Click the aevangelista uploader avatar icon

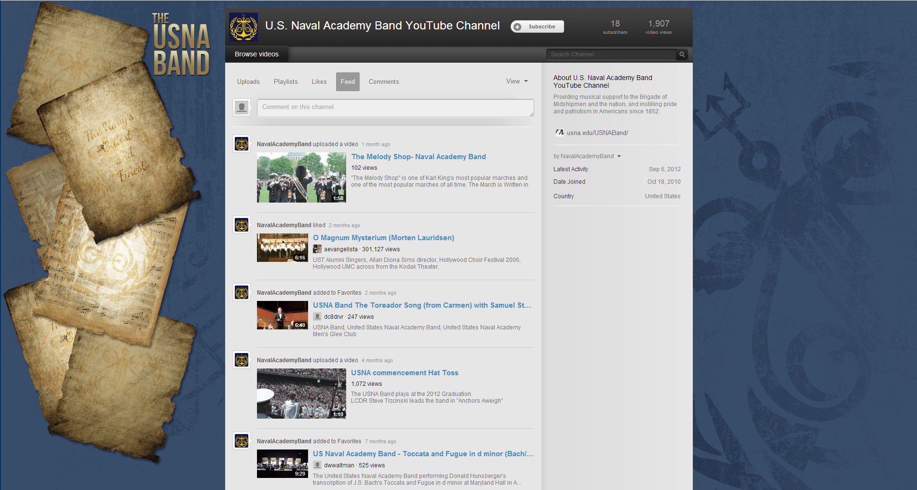coord(317,249)
